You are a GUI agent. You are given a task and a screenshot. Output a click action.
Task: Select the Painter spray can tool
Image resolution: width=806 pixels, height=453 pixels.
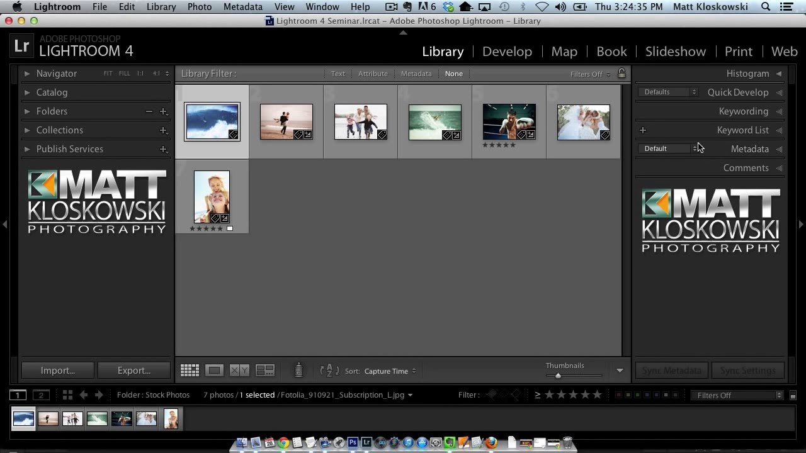coord(299,371)
